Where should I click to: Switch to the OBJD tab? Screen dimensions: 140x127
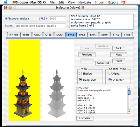[x=37, y=35]
